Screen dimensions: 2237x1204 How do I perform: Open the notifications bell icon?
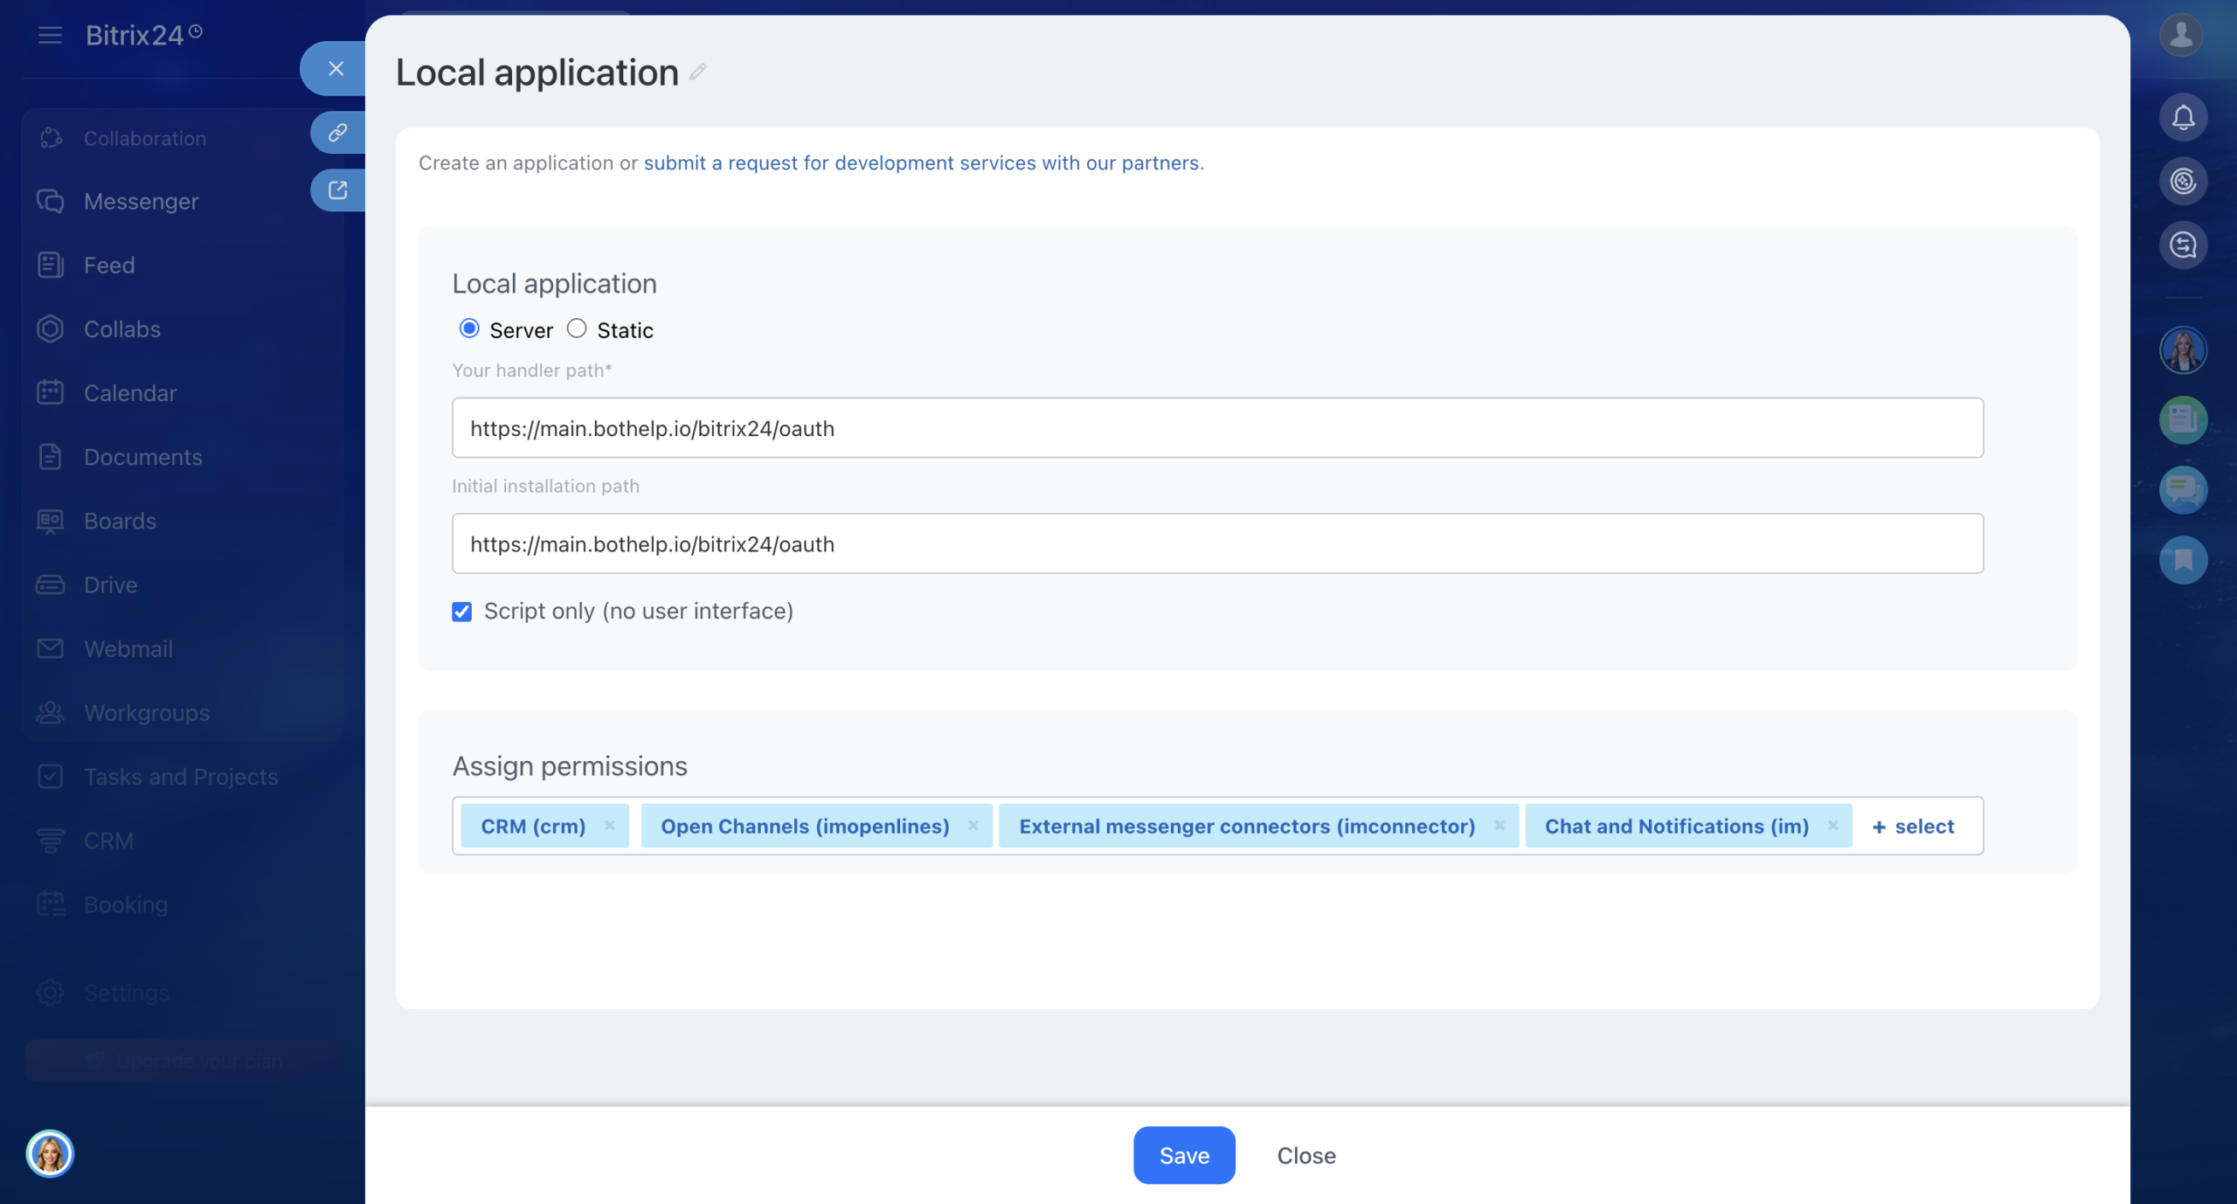(2183, 117)
